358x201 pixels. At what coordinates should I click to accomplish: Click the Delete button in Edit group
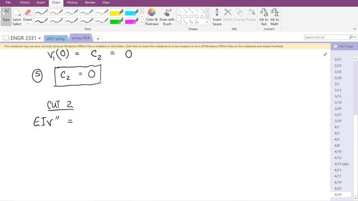coord(228,15)
